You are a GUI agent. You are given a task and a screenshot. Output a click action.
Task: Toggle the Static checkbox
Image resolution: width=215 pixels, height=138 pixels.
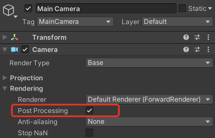pyautogui.click(x=182, y=9)
